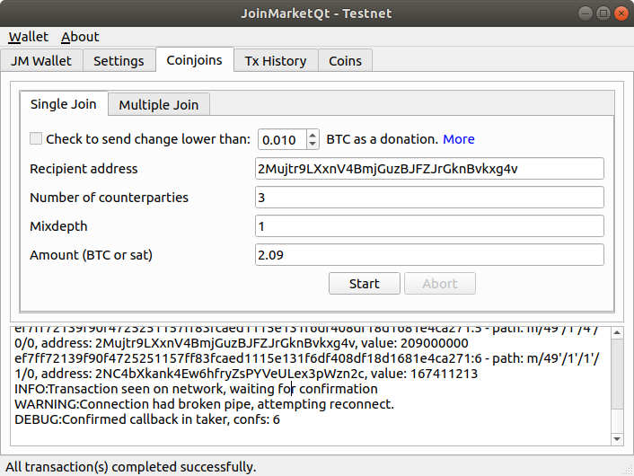Click the Amount (BTC or sat) field
The width and height of the screenshot is (634, 476).
point(429,255)
